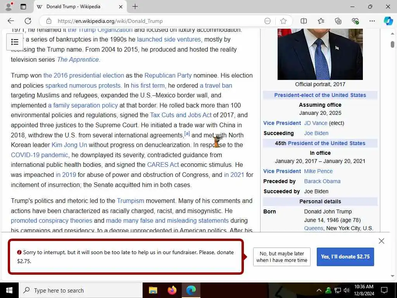Open family separation policy link
This screenshot has width=397, height=298.
[x=83, y=106]
